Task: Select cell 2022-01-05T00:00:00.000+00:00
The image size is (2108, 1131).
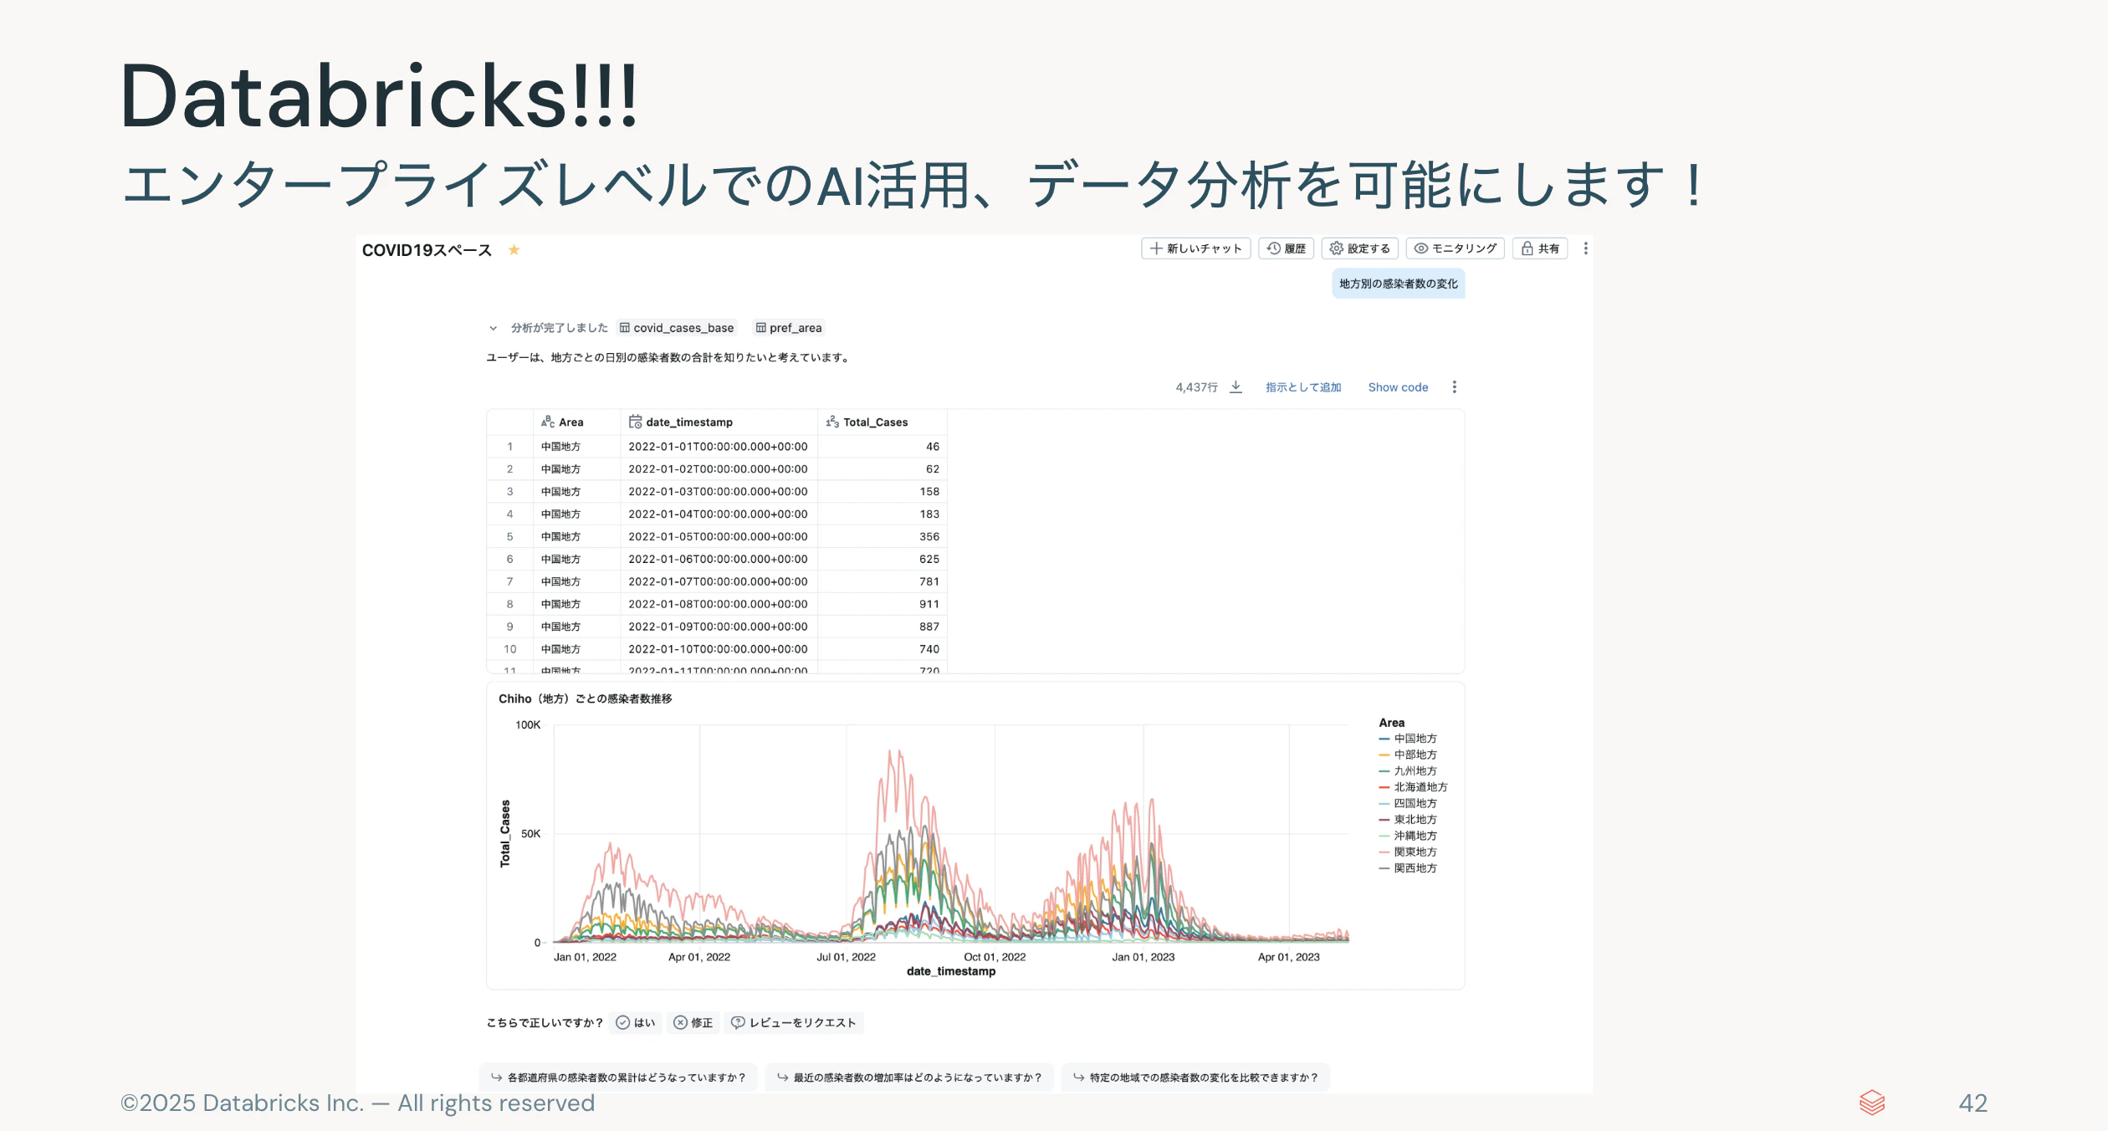Action: (719, 537)
